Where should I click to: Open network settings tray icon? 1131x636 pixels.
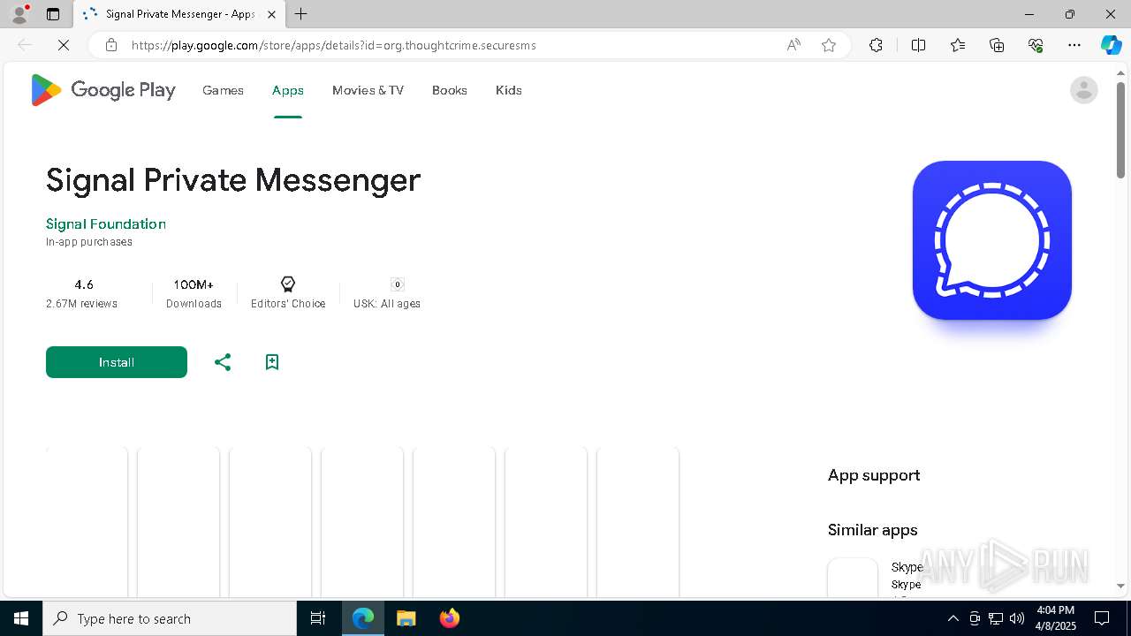coord(996,618)
